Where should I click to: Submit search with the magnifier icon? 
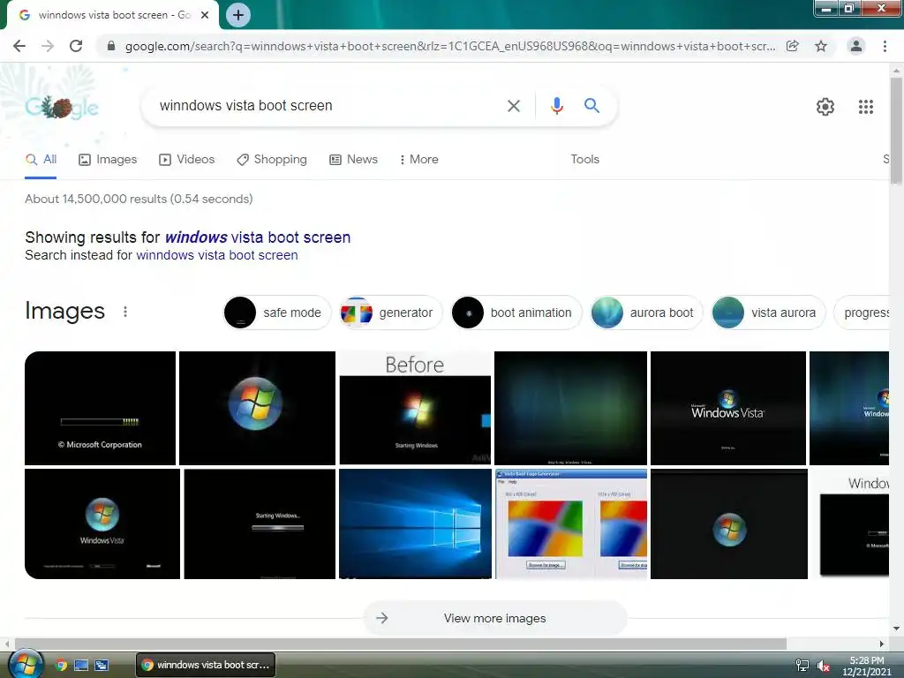click(x=591, y=106)
